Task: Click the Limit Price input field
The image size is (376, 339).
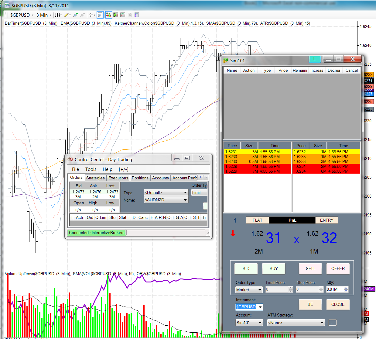Action: click(x=277, y=289)
